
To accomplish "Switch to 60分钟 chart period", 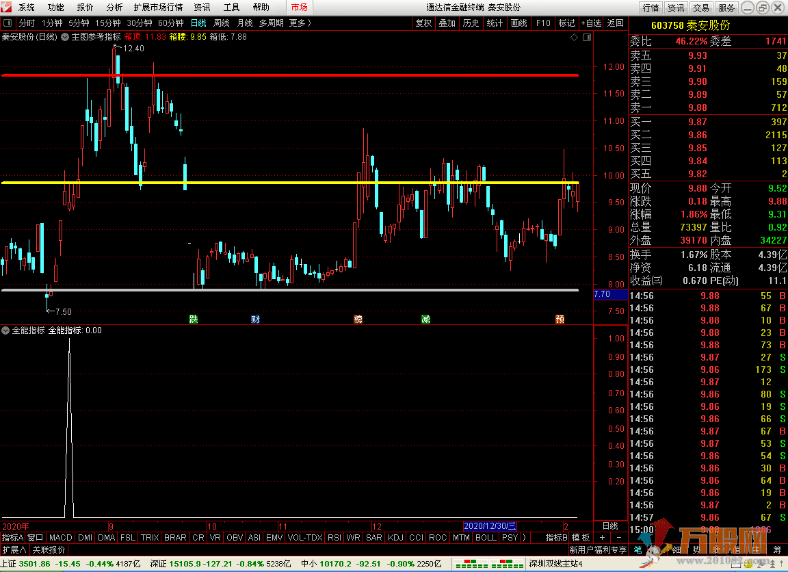I will [171, 23].
